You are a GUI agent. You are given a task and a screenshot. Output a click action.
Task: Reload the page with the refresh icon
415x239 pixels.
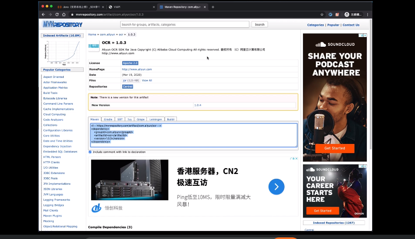57,15
